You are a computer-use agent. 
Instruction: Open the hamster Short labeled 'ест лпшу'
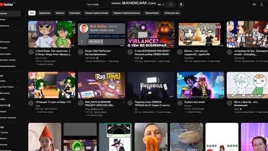[x=186, y=137]
